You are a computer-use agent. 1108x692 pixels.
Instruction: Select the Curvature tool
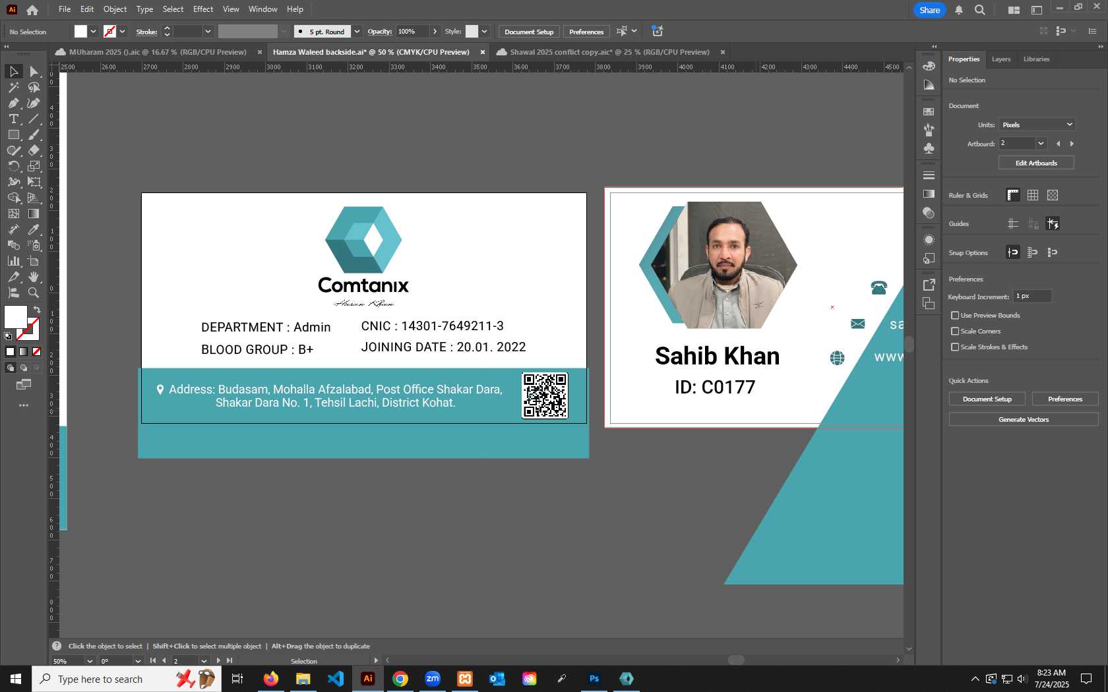click(34, 103)
